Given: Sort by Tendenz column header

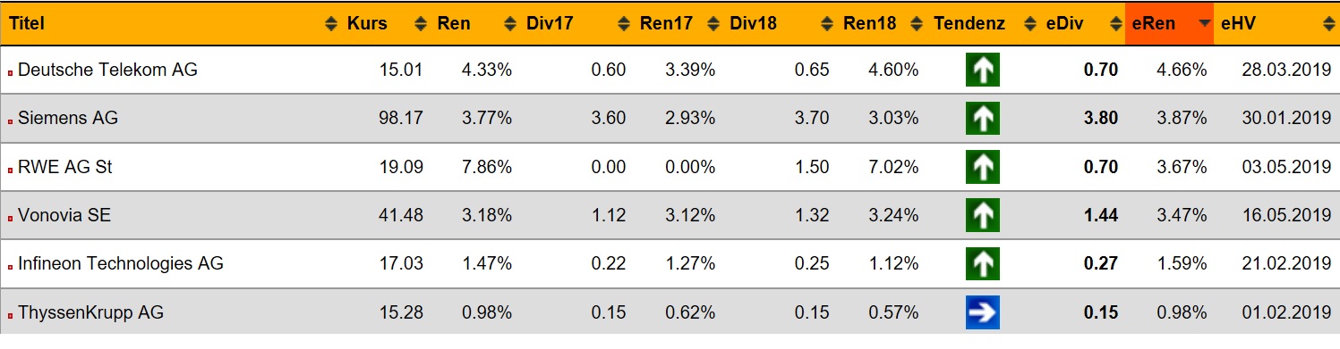Looking at the screenshot, I should point(969,24).
